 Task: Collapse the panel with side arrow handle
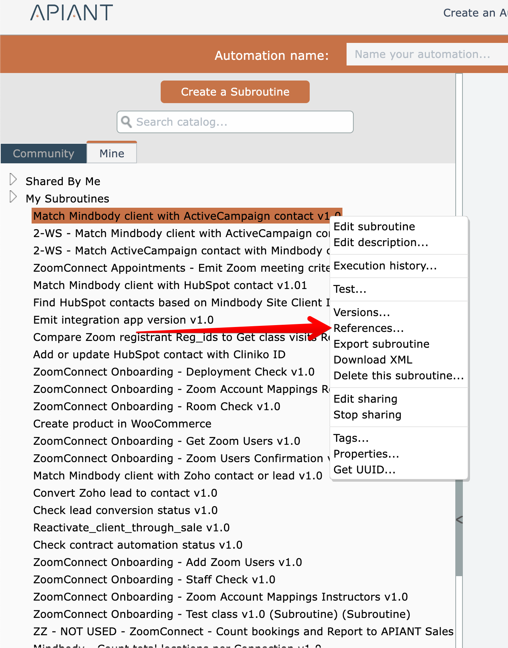[x=459, y=520]
